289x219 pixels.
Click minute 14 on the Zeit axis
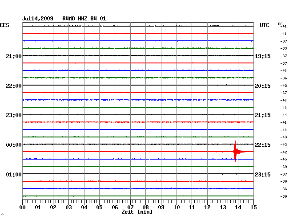(238, 207)
